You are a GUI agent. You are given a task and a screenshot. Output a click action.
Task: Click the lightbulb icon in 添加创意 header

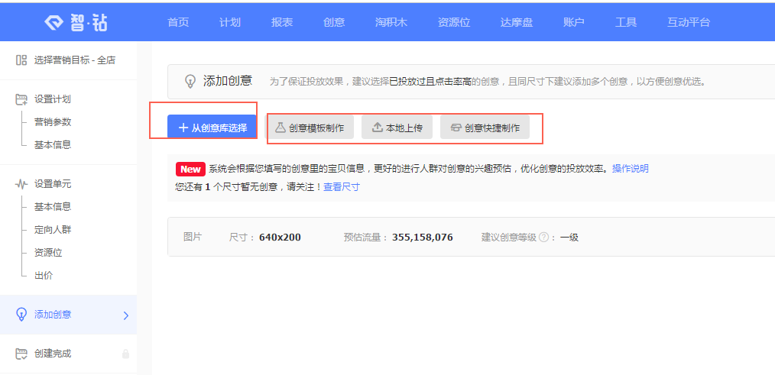pyautogui.click(x=190, y=82)
